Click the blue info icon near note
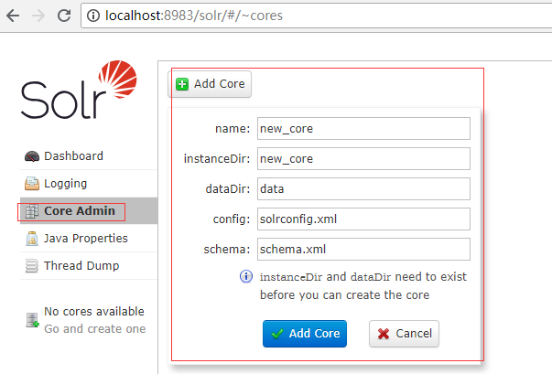 coord(246,277)
